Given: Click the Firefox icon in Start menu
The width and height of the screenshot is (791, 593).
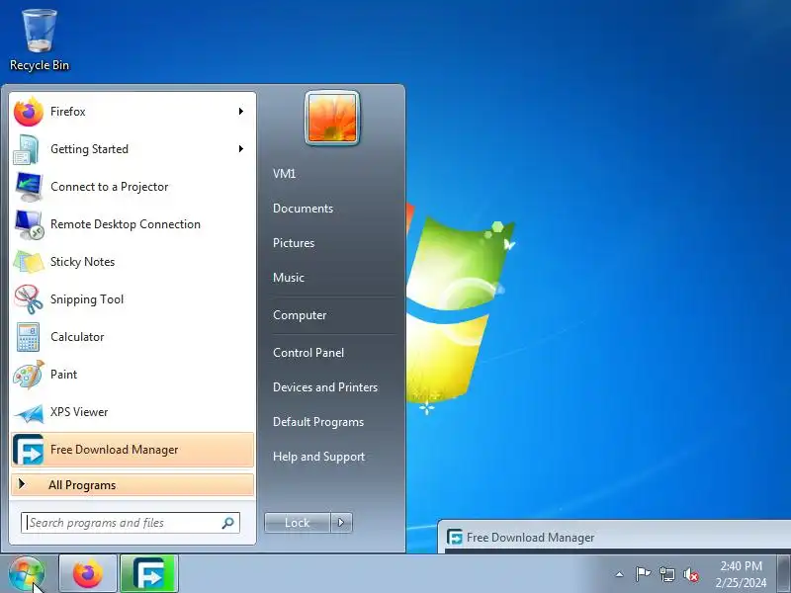Looking at the screenshot, I should click(x=29, y=112).
